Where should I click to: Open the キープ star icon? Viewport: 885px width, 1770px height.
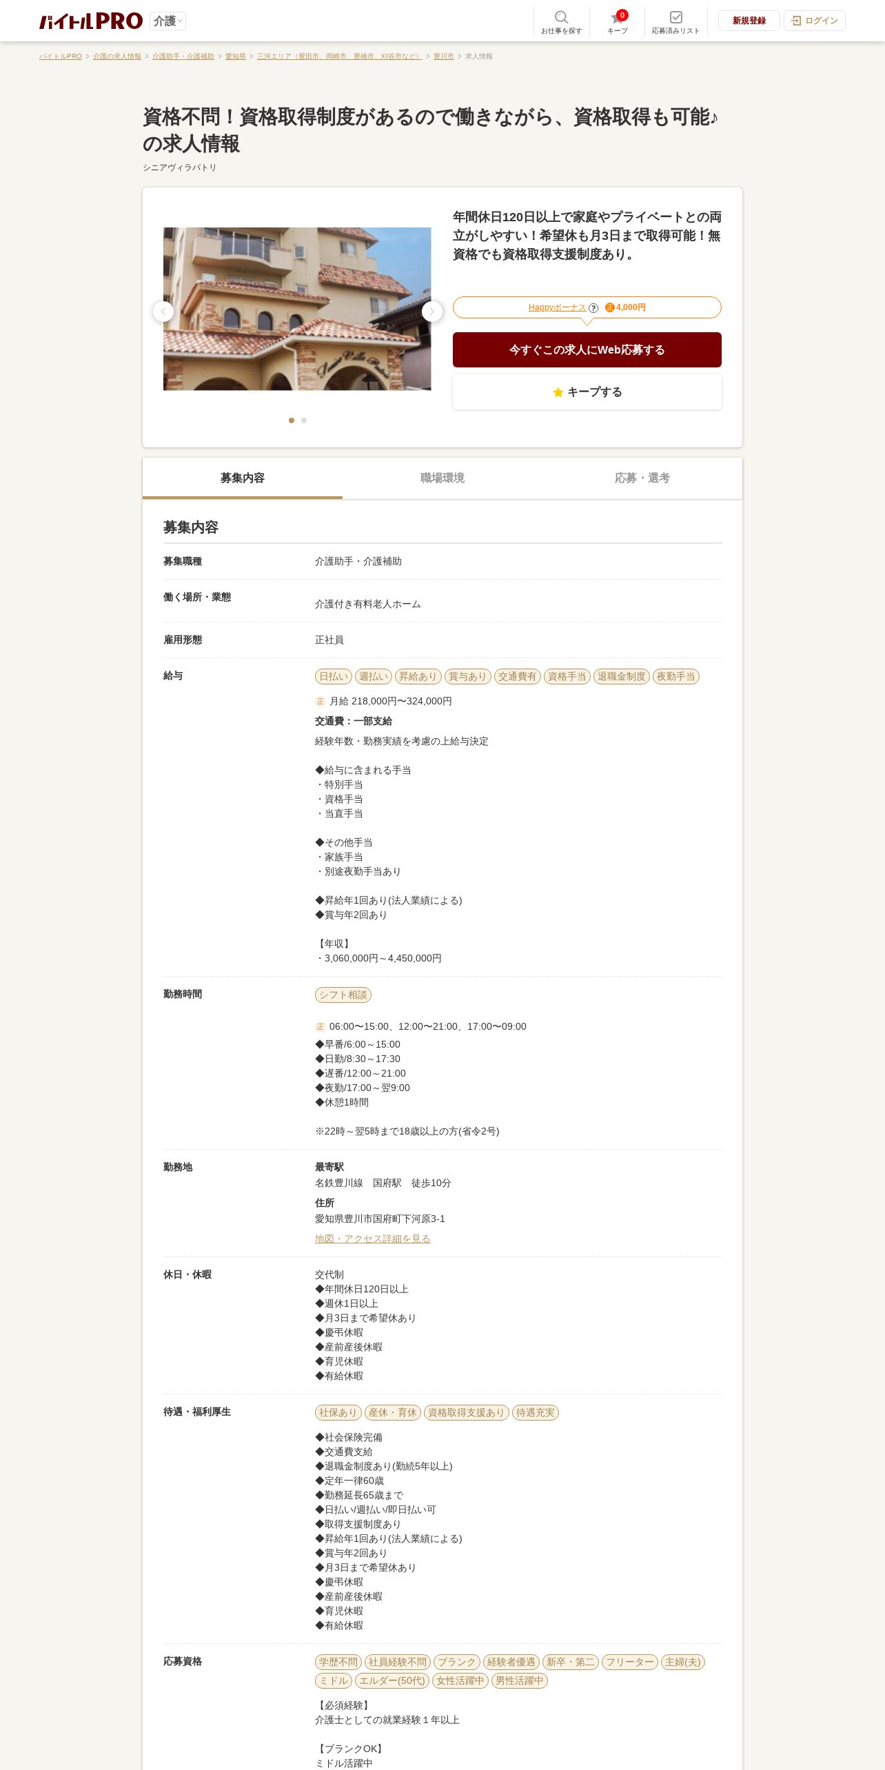click(618, 21)
